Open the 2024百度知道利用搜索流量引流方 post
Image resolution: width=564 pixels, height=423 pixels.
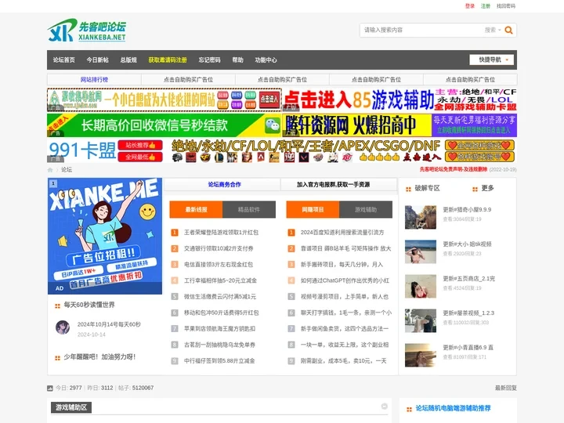coord(342,233)
